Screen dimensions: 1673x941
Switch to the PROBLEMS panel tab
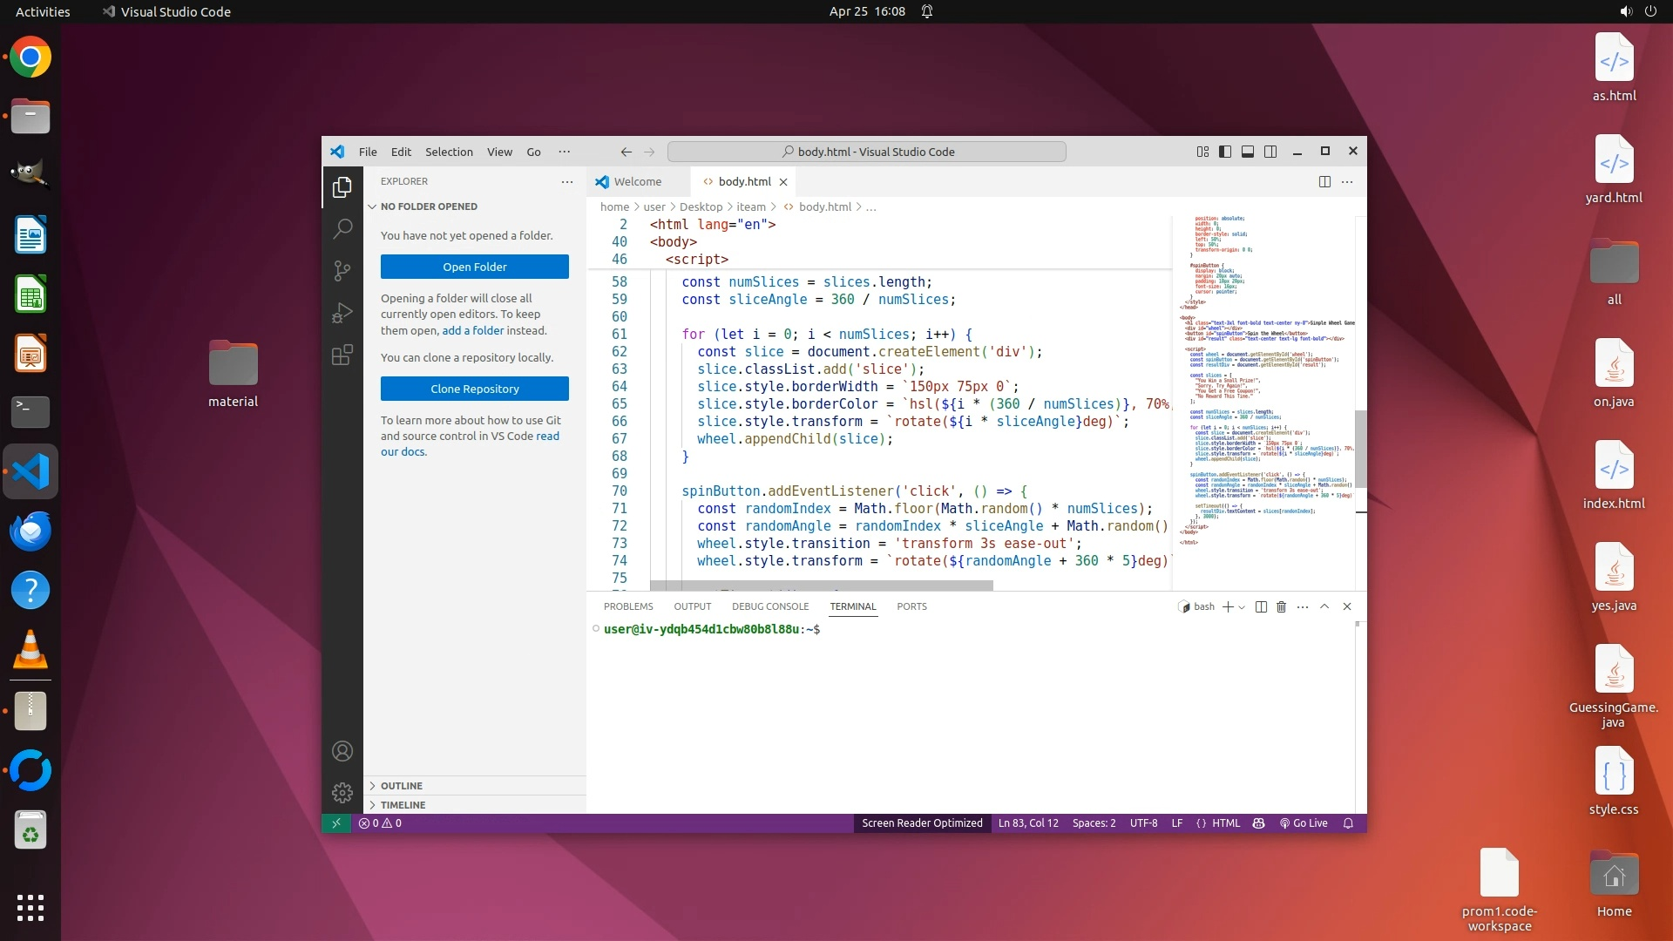[x=627, y=606]
